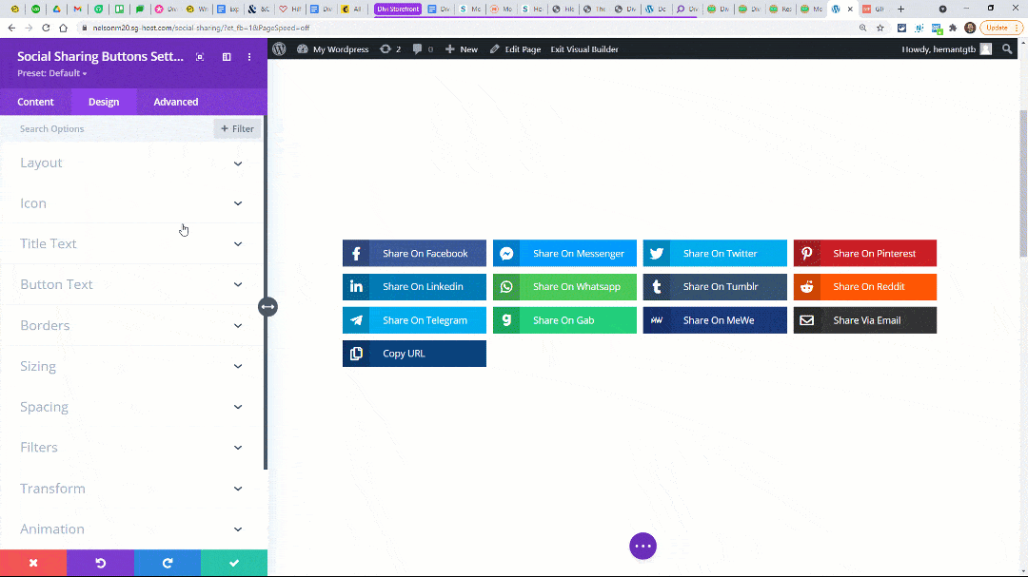Viewport: 1028px width, 577px height.
Task: Expand the Sizing section
Action: pyautogui.click(x=131, y=366)
